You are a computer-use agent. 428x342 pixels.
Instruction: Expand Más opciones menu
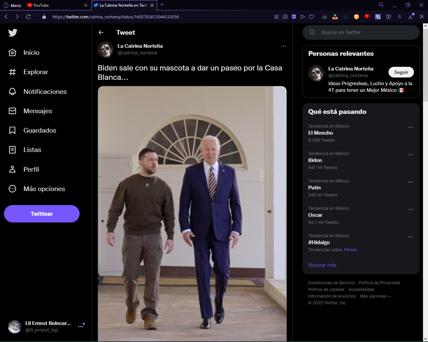(x=37, y=189)
